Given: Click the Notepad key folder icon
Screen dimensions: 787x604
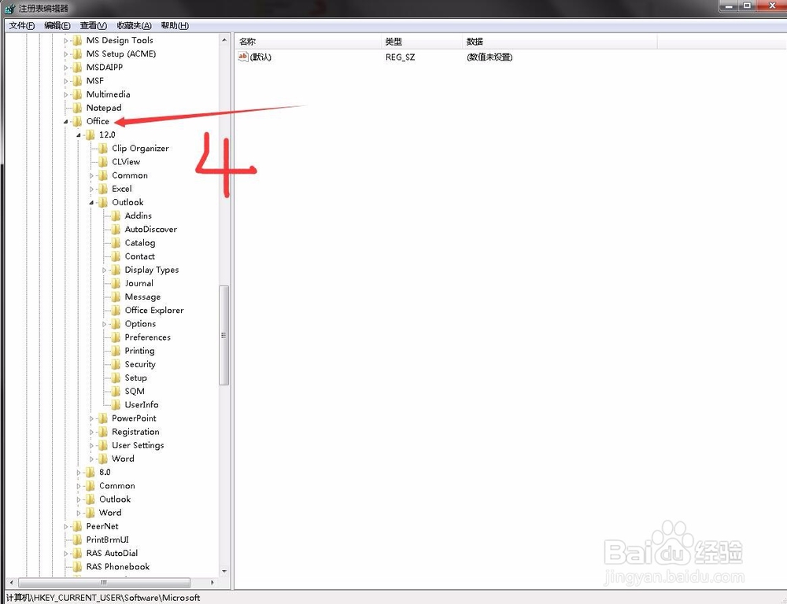Looking at the screenshot, I should [77, 108].
